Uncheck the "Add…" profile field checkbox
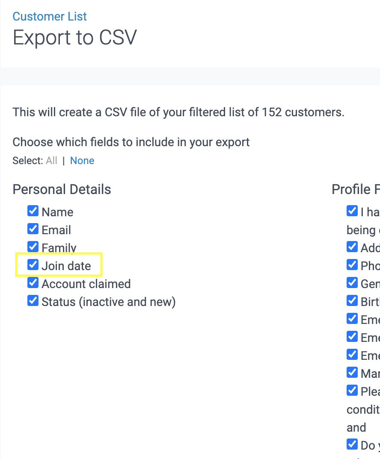The width and height of the screenshot is (380, 459). click(352, 247)
